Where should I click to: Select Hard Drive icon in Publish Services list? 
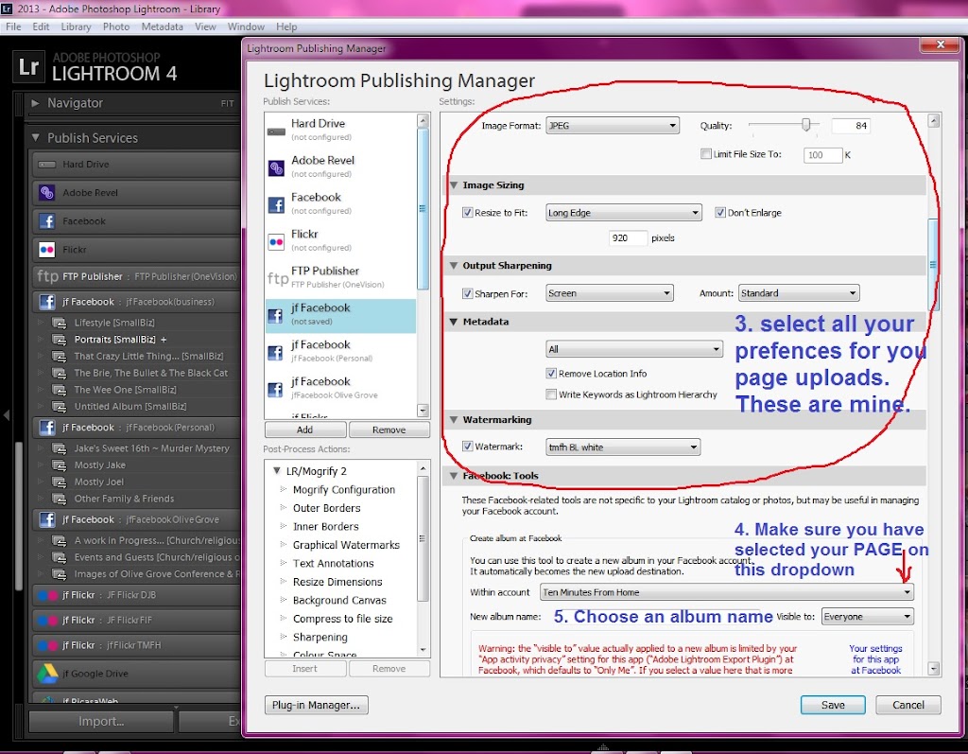tap(276, 131)
